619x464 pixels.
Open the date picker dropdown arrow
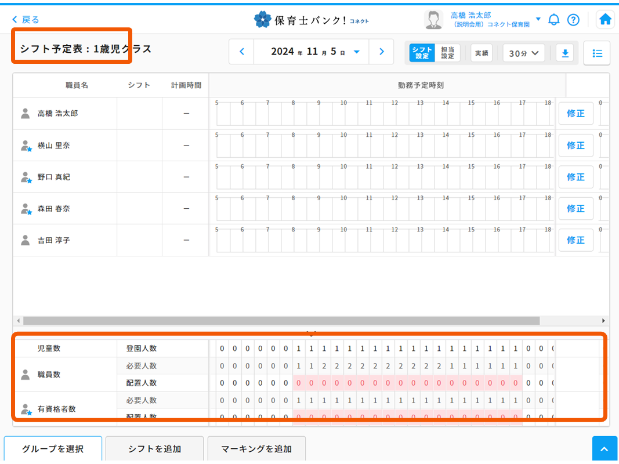[x=357, y=52]
